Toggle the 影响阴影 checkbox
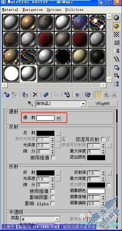The height and width of the screenshot is (231, 122). (52, 197)
